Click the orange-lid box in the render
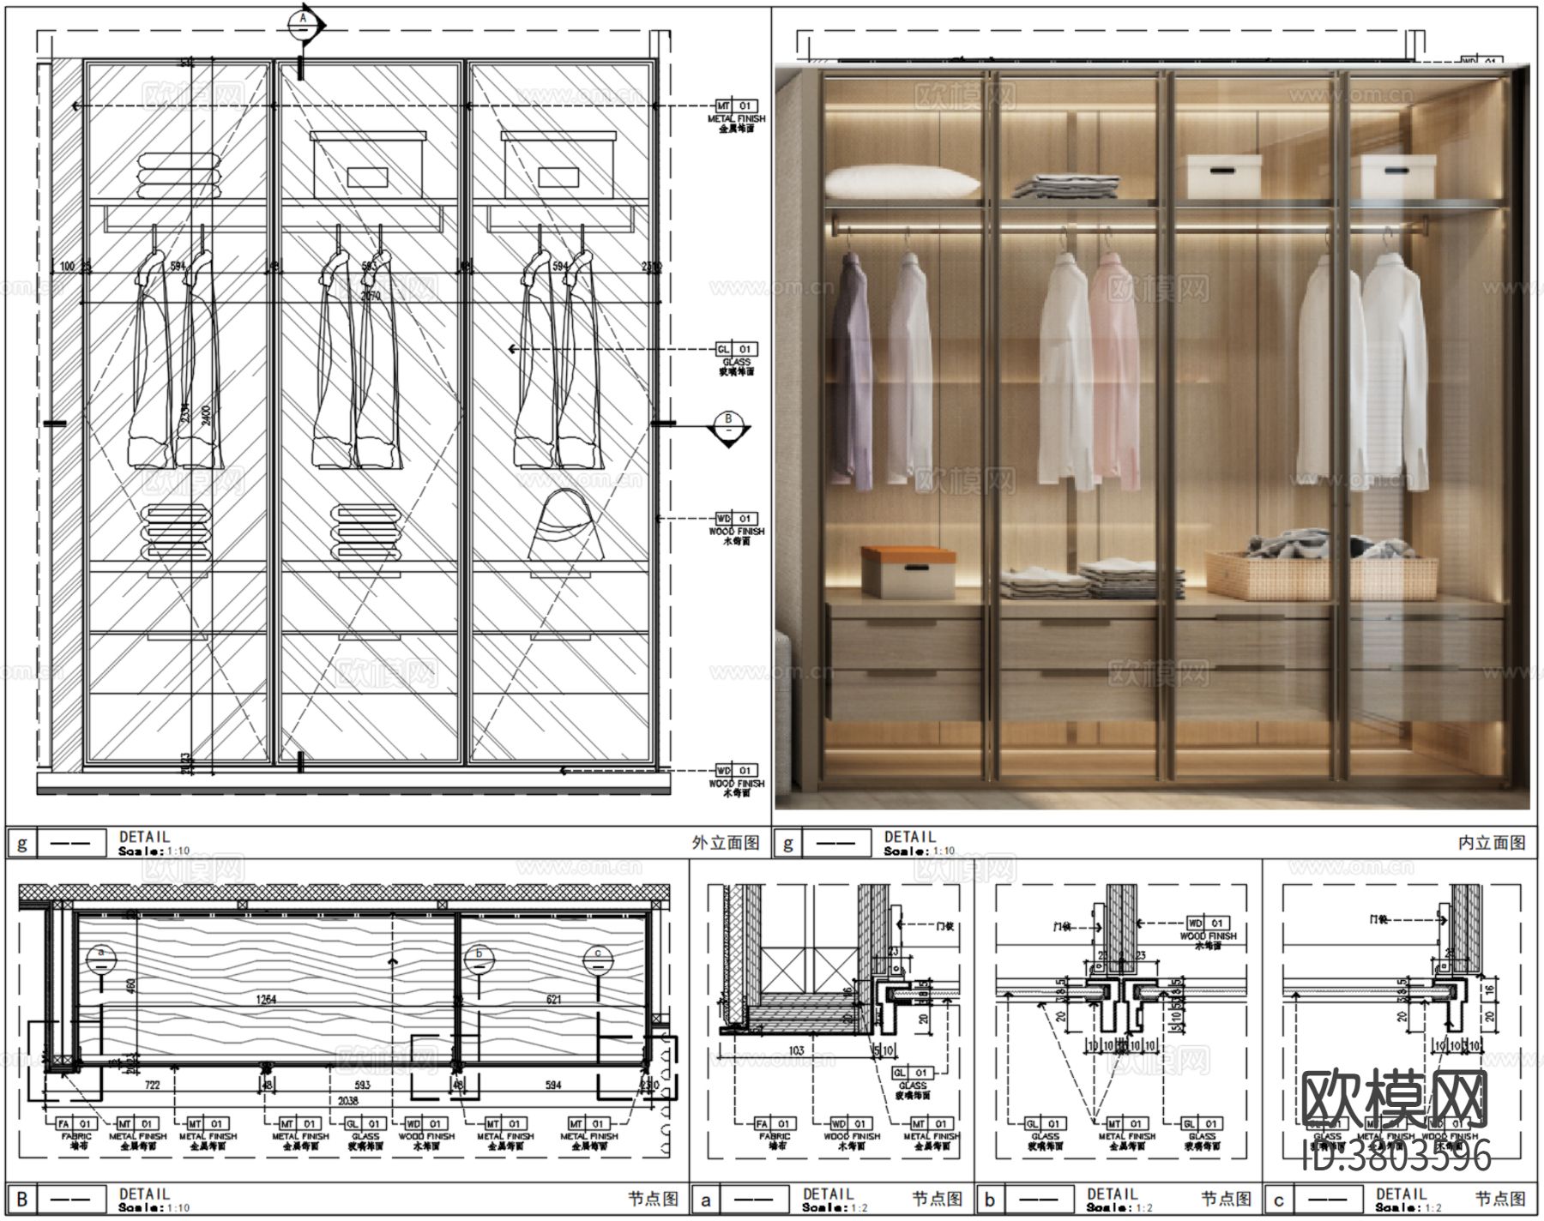This screenshot has width=1544, height=1221. coord(908,572)
